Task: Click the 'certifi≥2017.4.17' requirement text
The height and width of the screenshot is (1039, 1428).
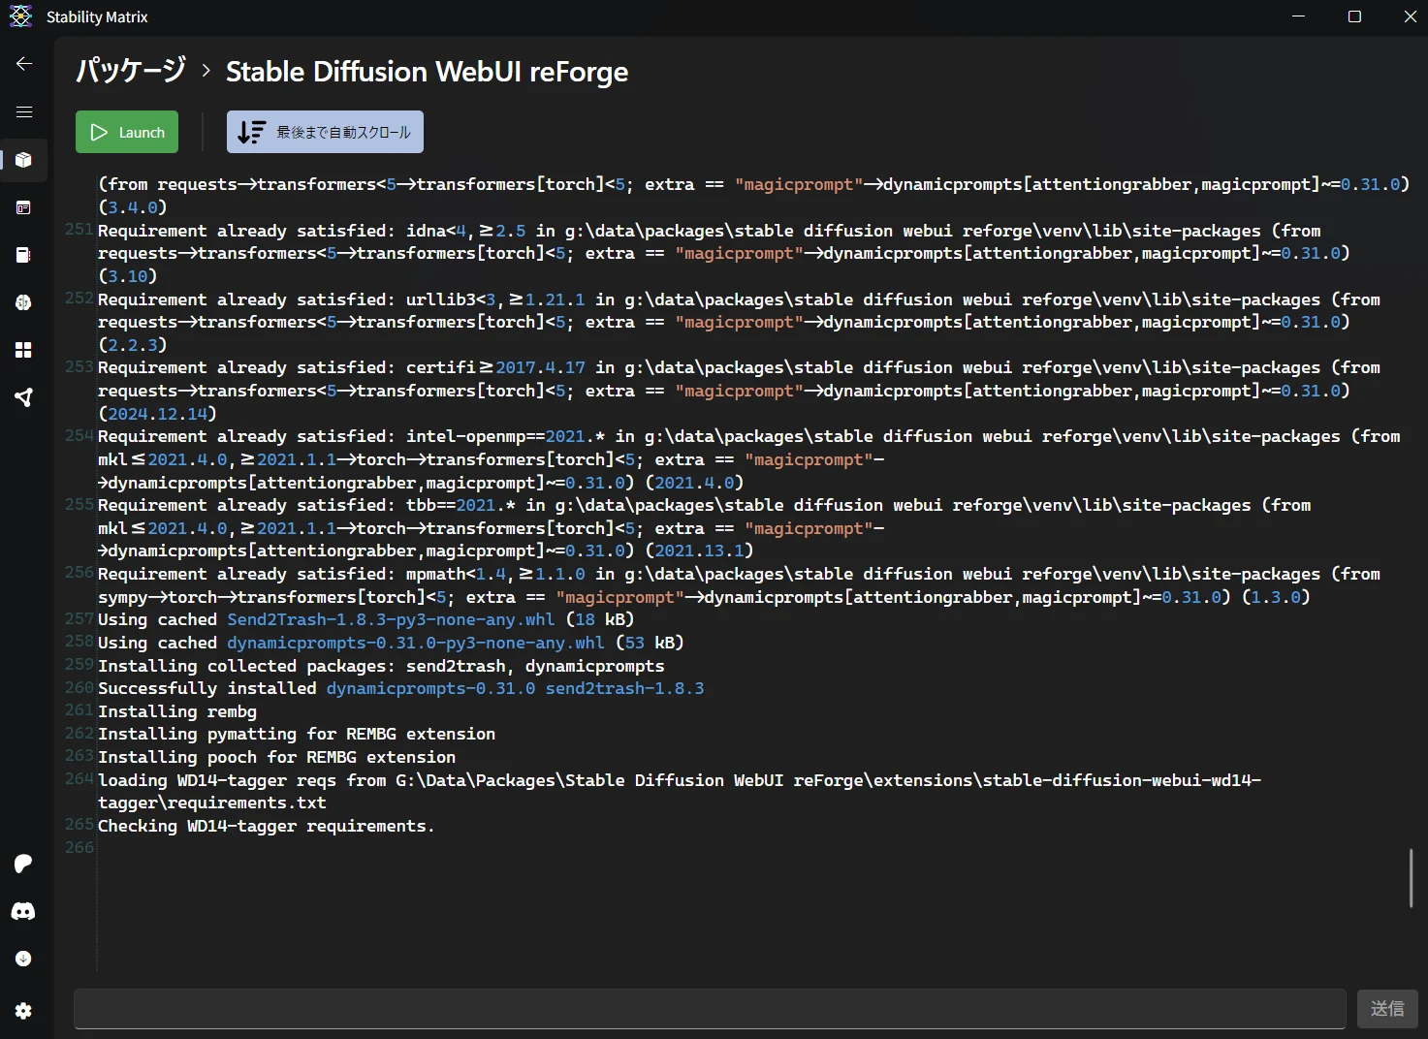Action: click(x=495, y=367)
